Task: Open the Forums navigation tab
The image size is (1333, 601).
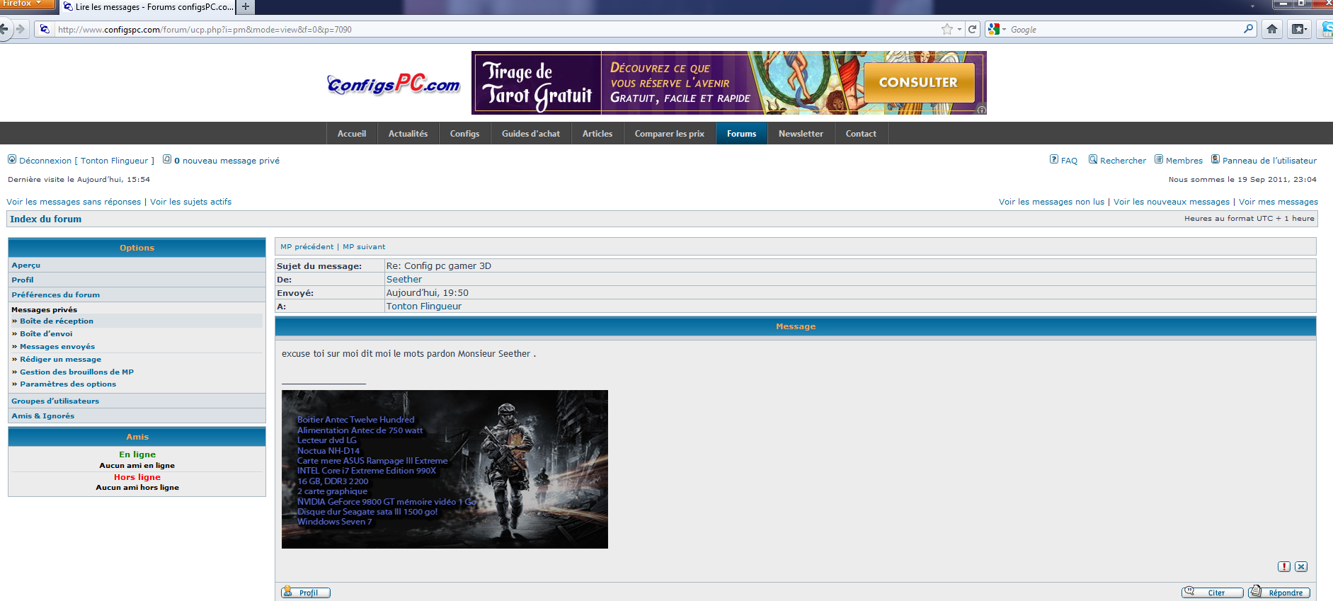Action: 741,134
